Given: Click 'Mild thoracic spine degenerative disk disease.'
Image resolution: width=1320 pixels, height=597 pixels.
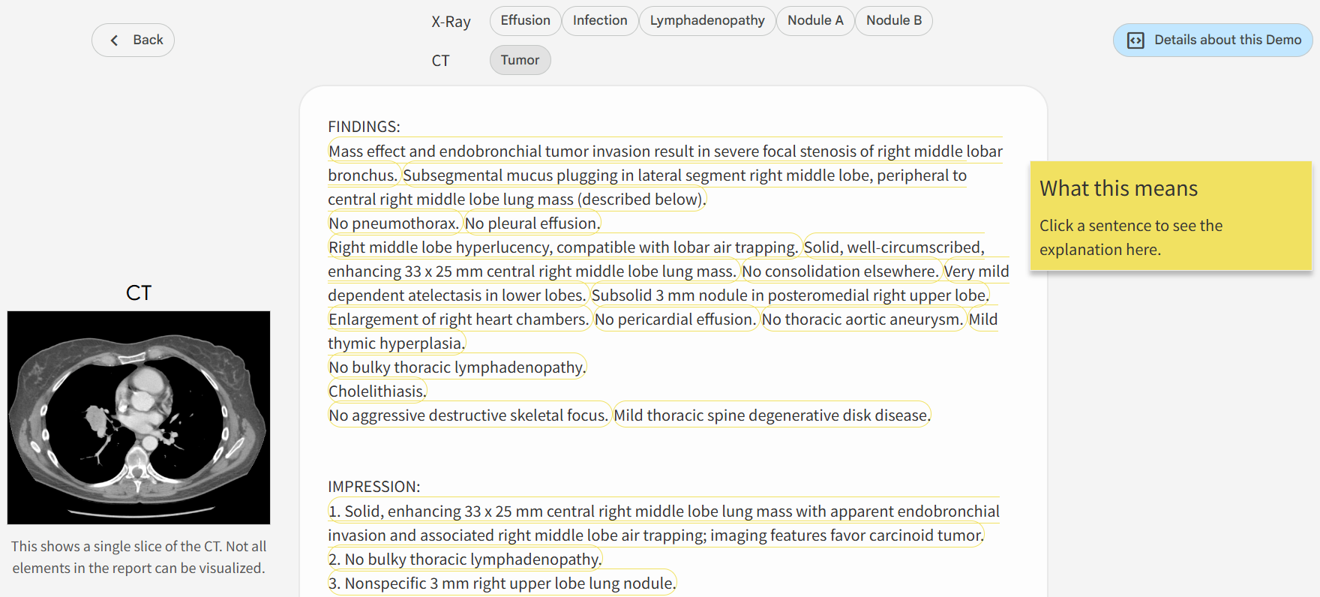Looking at the screenshot, I should [x=771, y=415].
